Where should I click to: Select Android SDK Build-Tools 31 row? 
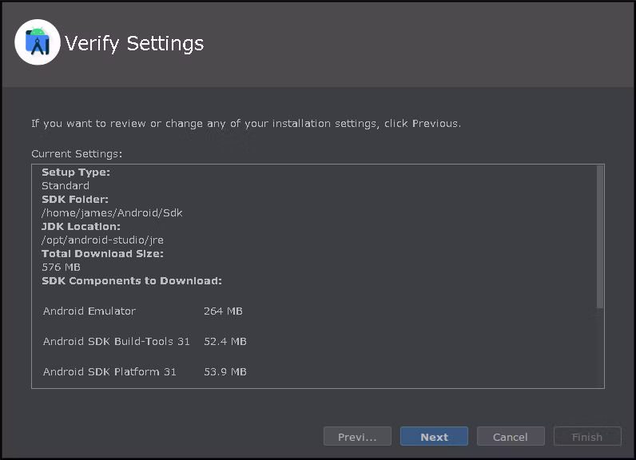coord(145,342)
